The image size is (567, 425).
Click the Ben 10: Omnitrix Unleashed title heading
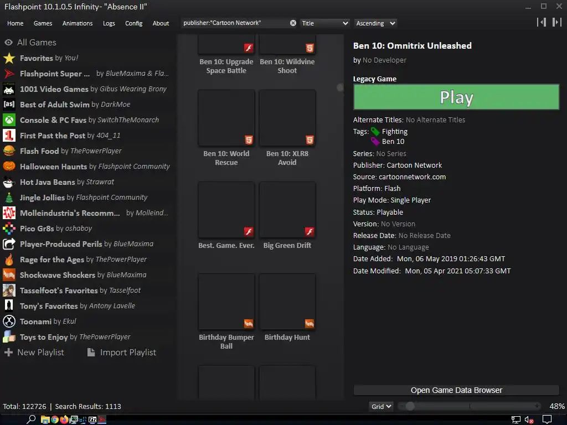[x=412, y=45]
